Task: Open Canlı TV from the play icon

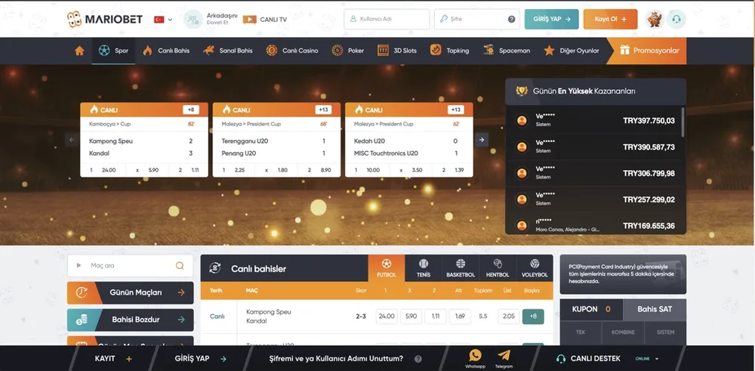Action: tap(249, 20)
